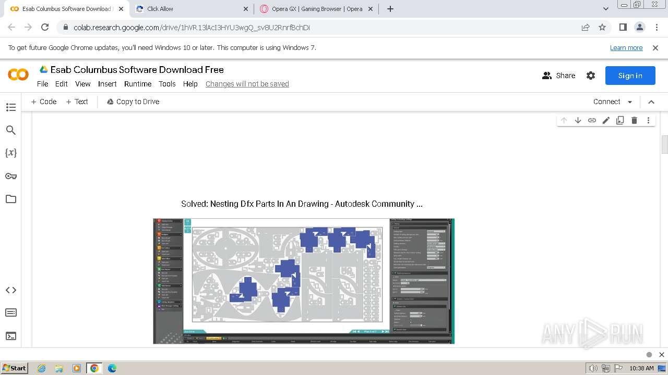Image resolution: width=668 pixels, height=375 pixels.
Task: Open the tab search dropdown
Action: click(x=605, y=9)
